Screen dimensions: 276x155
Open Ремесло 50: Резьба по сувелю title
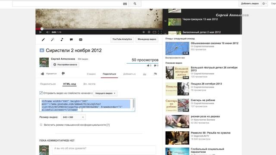210,133
